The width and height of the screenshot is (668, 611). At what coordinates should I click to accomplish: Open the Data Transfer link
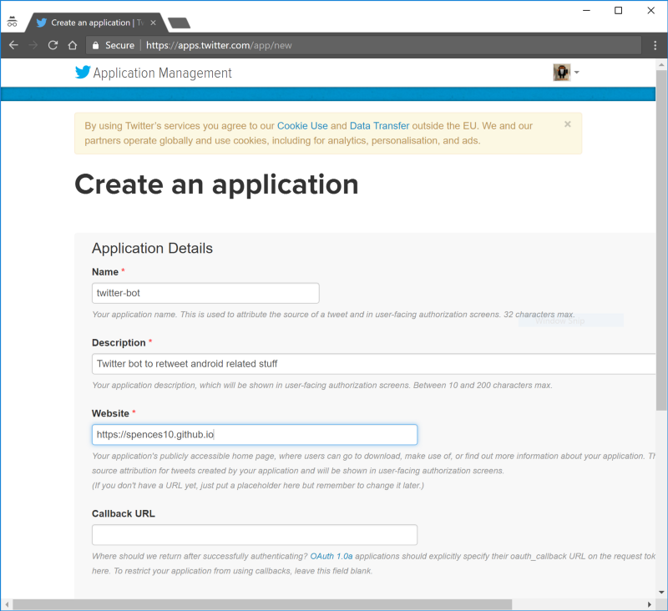(x=379, y=126)
